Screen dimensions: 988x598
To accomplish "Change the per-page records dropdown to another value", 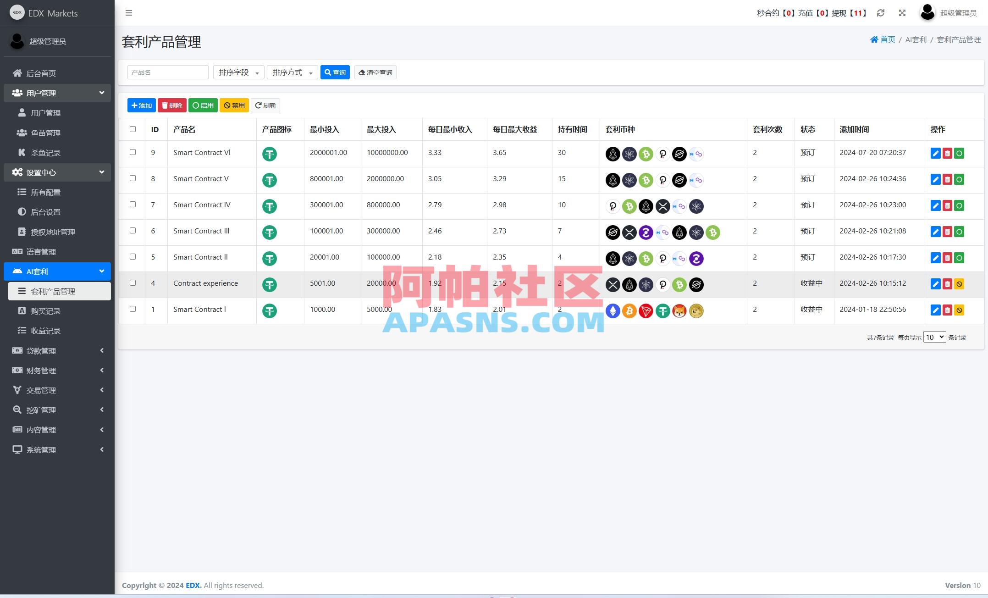I will (x=934, y=337).
